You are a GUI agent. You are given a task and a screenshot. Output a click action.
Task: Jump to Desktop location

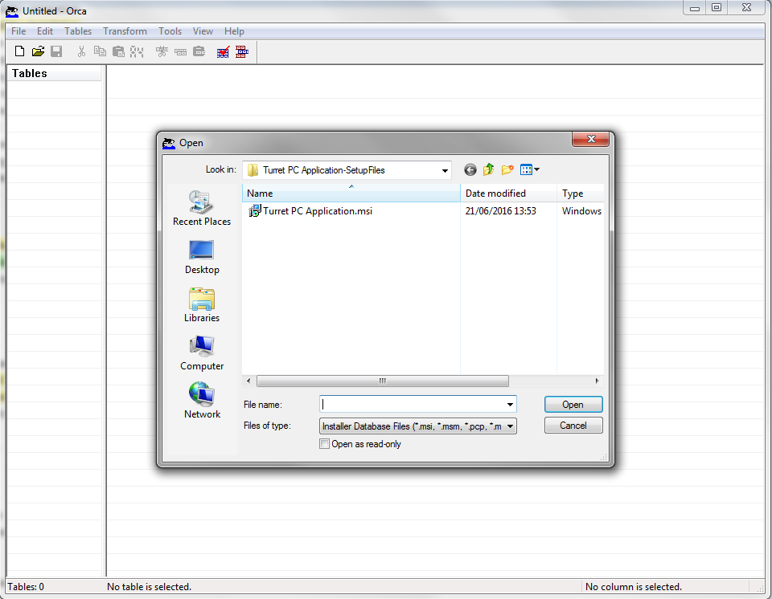pos(202,257)
